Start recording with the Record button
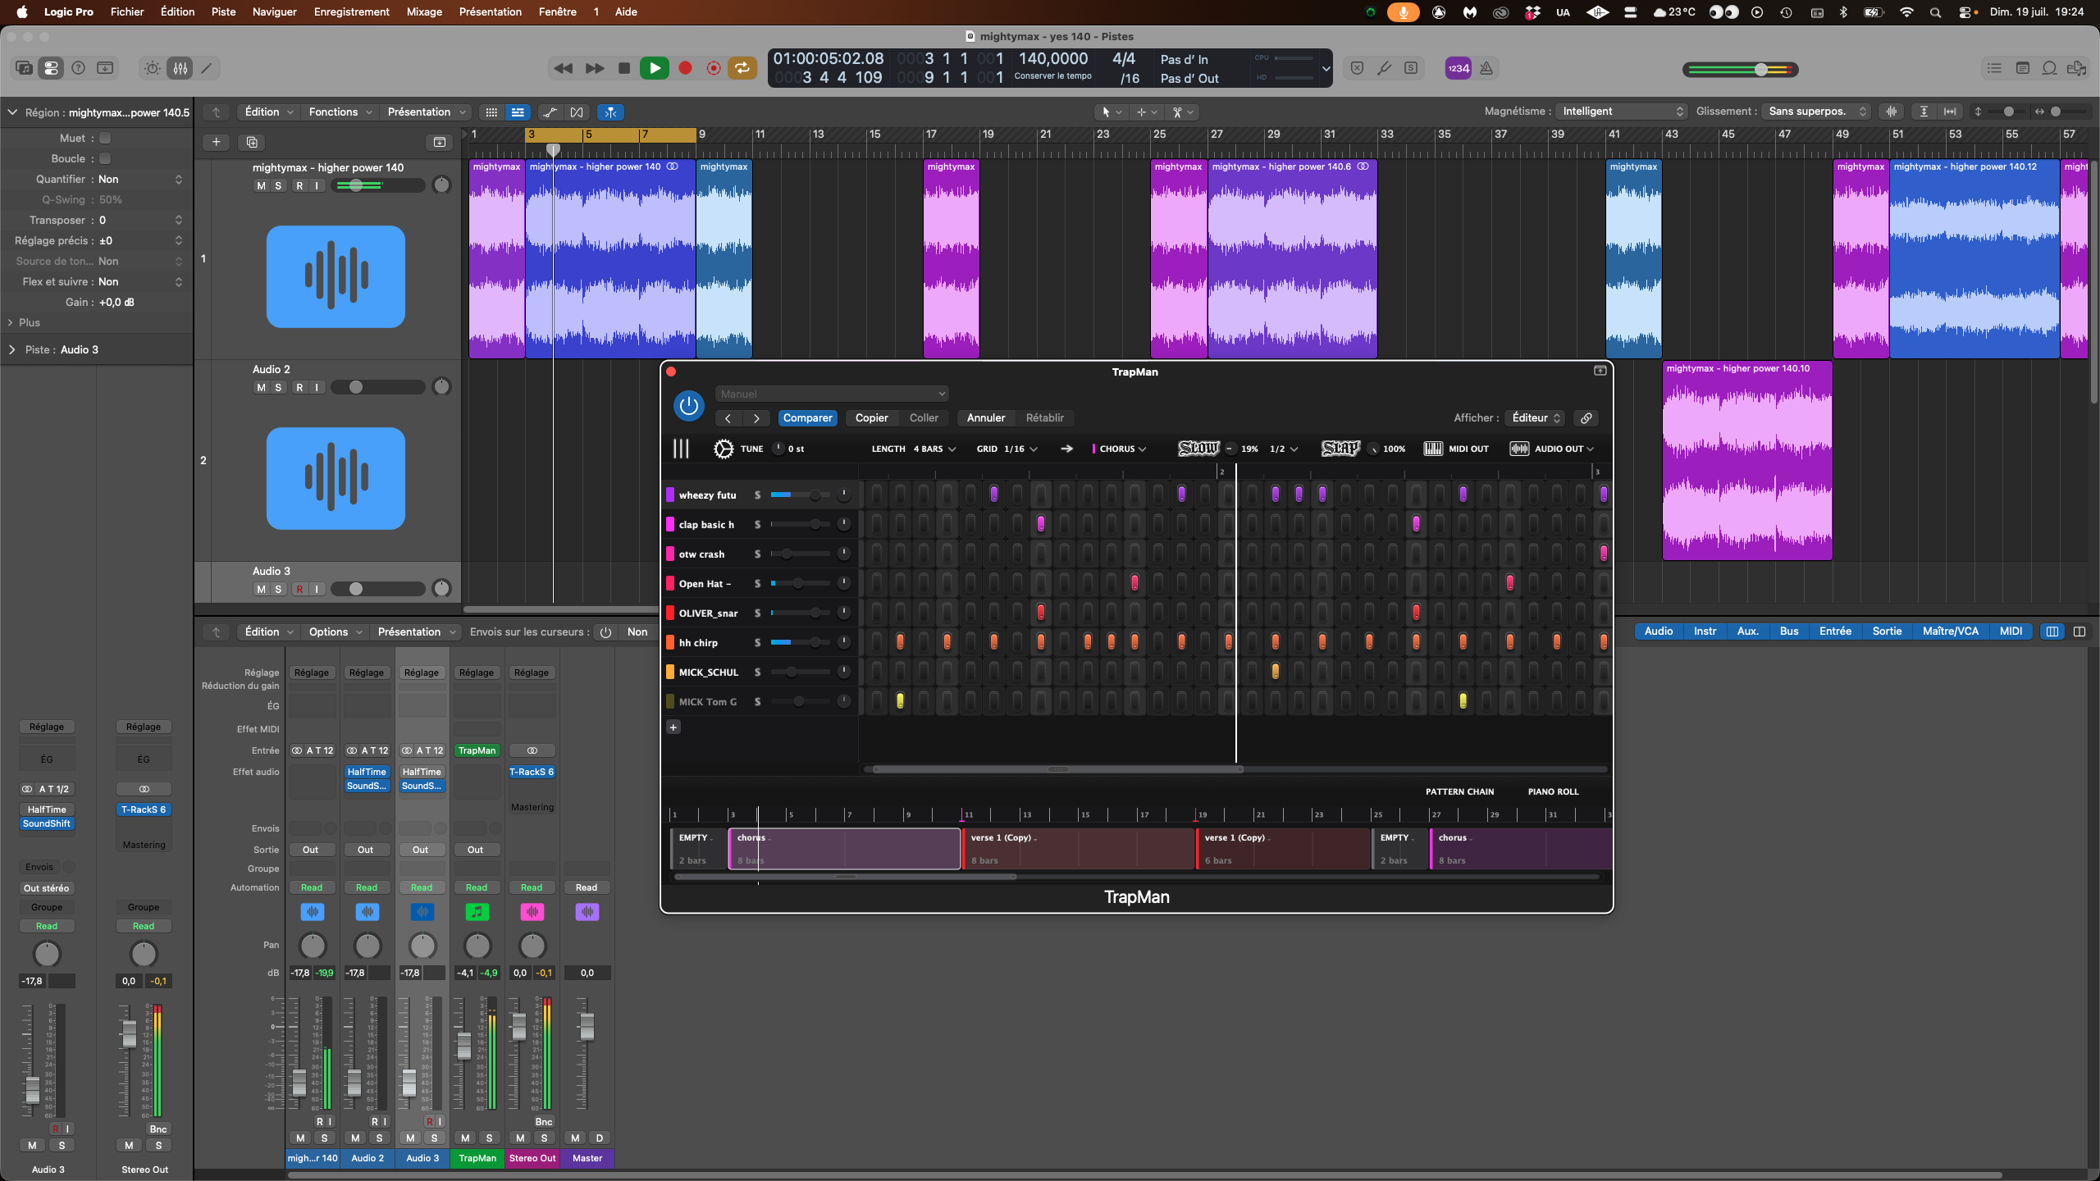This screenshot has width=2100, height=1181. pos(685,68)
